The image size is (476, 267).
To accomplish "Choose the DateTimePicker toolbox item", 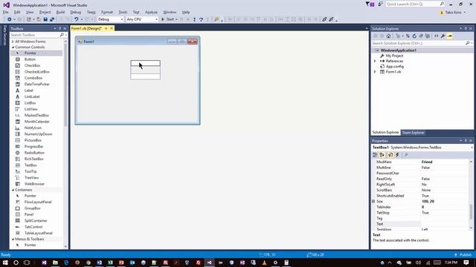I will [36, 84].
